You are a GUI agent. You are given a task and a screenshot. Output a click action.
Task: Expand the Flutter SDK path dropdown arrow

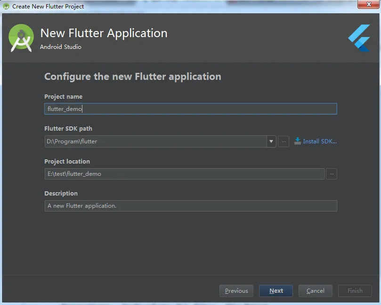pos(271,141)
